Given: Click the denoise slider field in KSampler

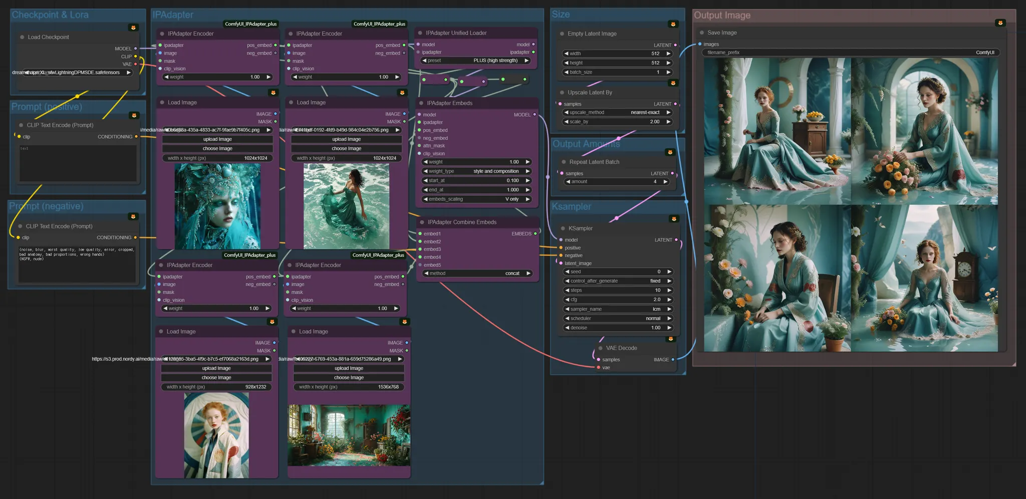Looking at the screenshot, I should pos(618,328).
